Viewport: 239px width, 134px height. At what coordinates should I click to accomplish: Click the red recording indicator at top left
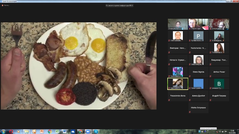point(2,5)
